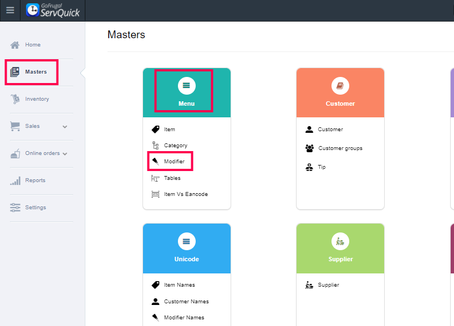Click the Modifier Names icon
Viewport: 454px width, 326px height.
tap(155, 317)
